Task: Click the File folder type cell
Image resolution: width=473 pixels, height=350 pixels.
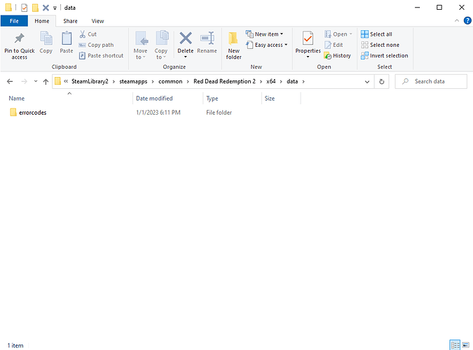Action: click(x=219, y=113)
